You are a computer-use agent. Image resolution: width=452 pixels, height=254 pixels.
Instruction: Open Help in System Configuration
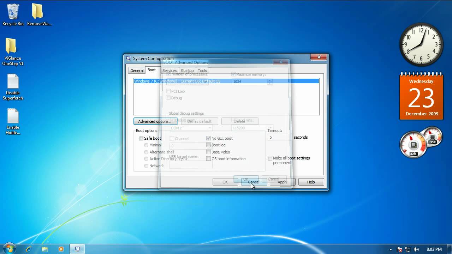tap(311, 182)
